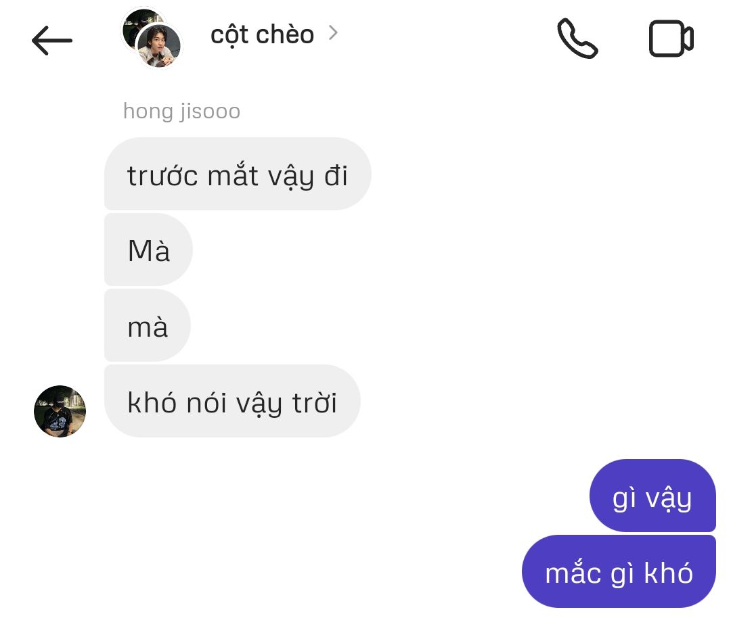Tap the message bubble with capitalized 'Mà'
The width and height of the screenshot is (731, 620).
[148, 249]
